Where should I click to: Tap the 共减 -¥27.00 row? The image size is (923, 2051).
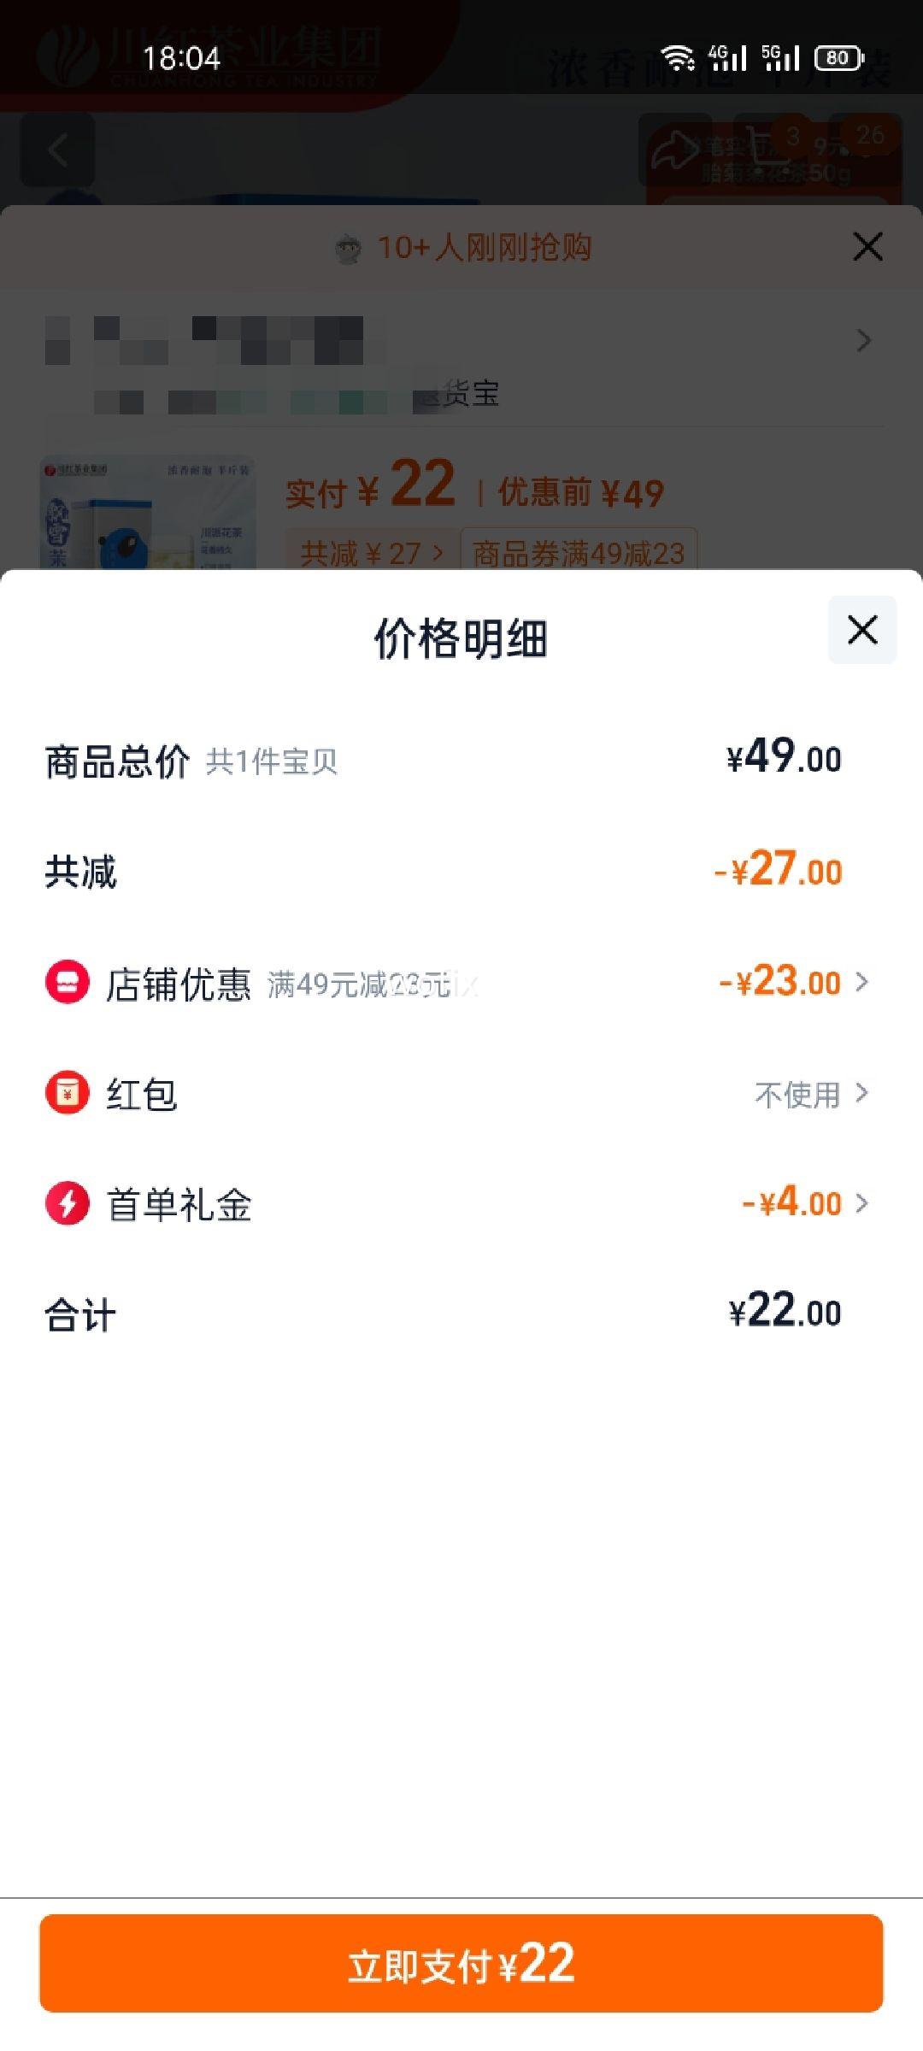pyautogui.click(x=461, y=871)
